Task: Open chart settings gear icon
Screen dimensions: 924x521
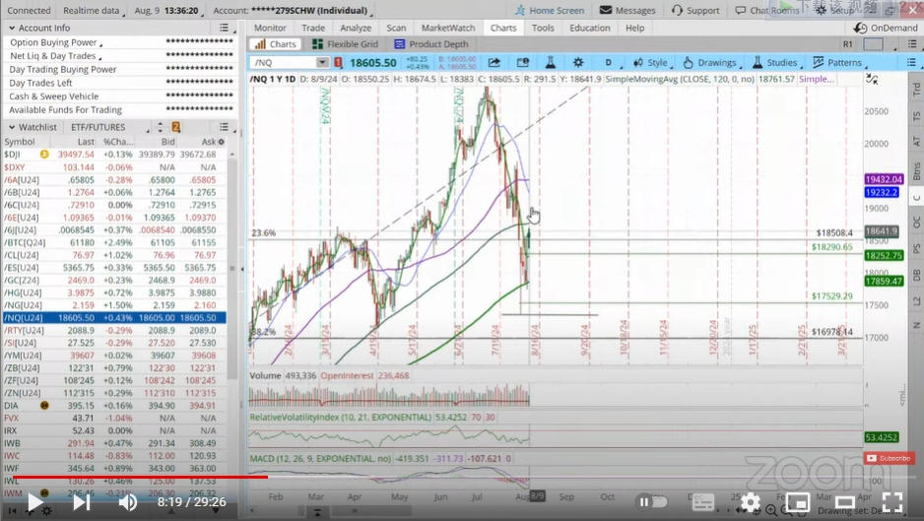Action: tap(578, 62)
